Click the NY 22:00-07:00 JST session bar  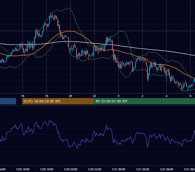tap(144, 101)
